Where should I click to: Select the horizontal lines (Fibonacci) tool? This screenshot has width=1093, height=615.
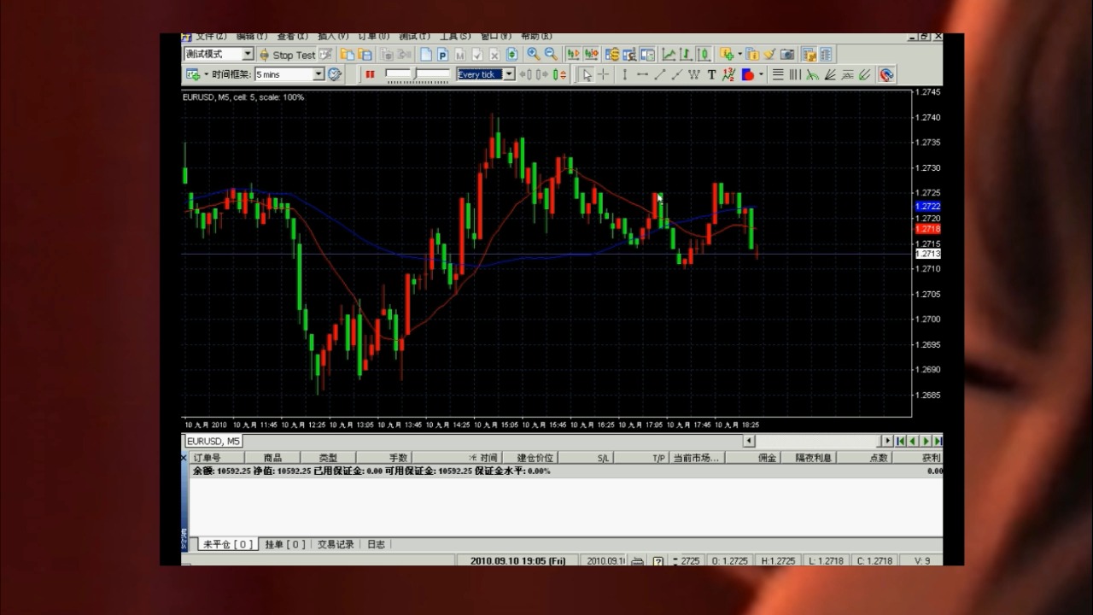pyautogui.click(x=778, y=74)
